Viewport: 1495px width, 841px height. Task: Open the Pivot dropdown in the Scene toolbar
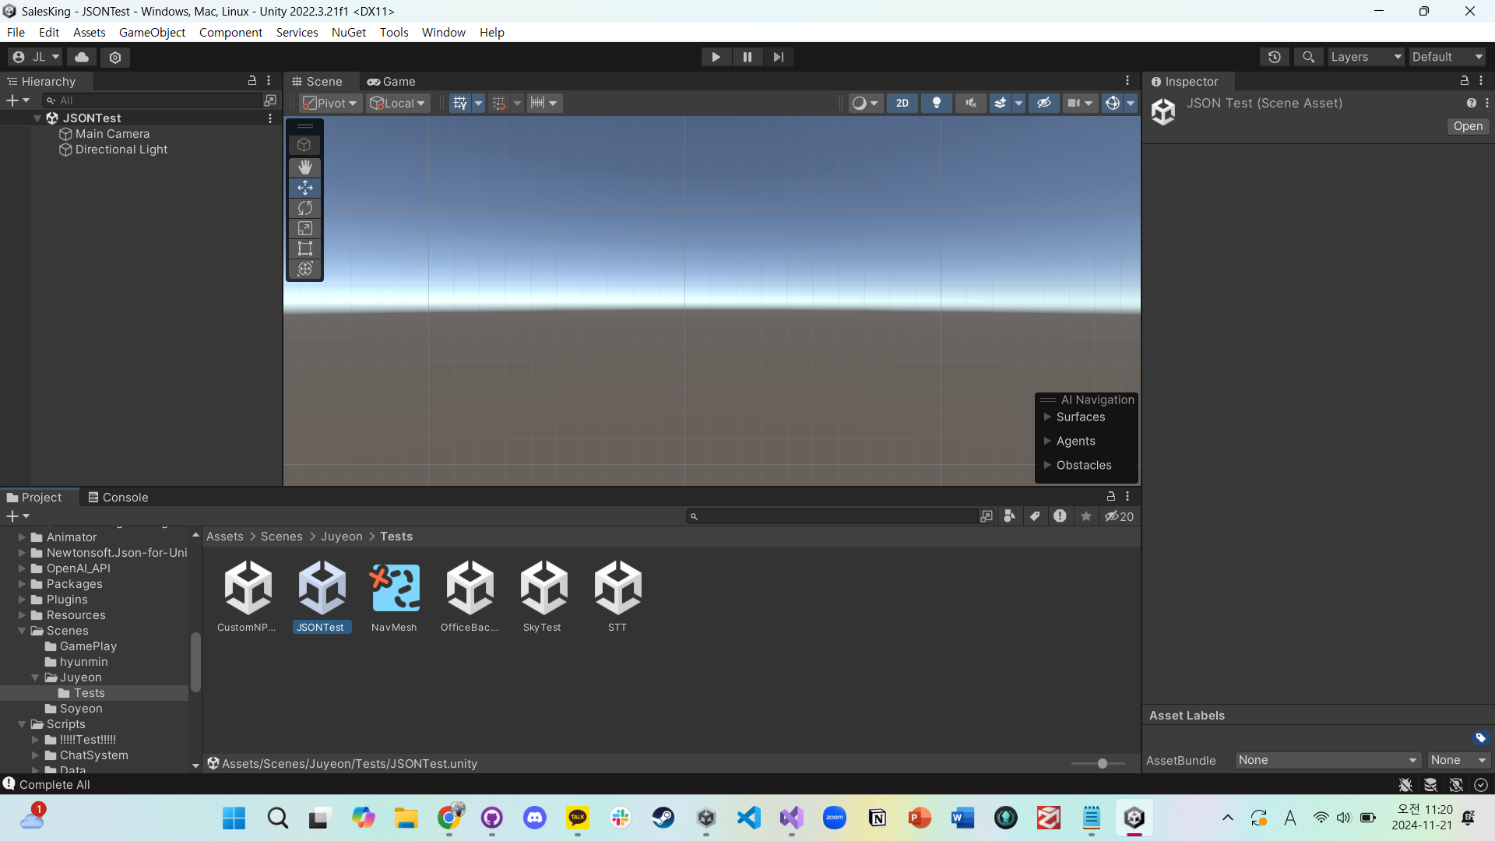pyautogui.click(x=328, y=103)
